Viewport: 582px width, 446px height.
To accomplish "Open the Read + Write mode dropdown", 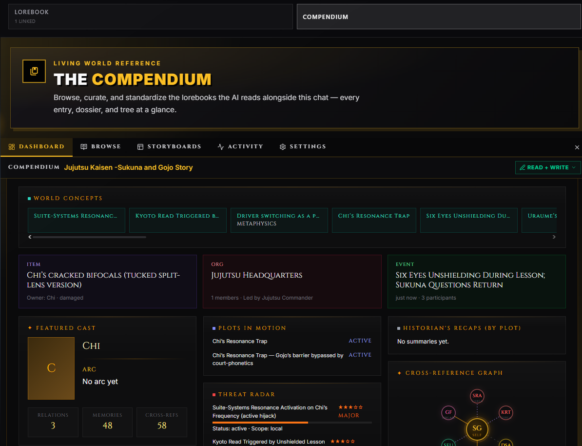I will coord(548,168).
